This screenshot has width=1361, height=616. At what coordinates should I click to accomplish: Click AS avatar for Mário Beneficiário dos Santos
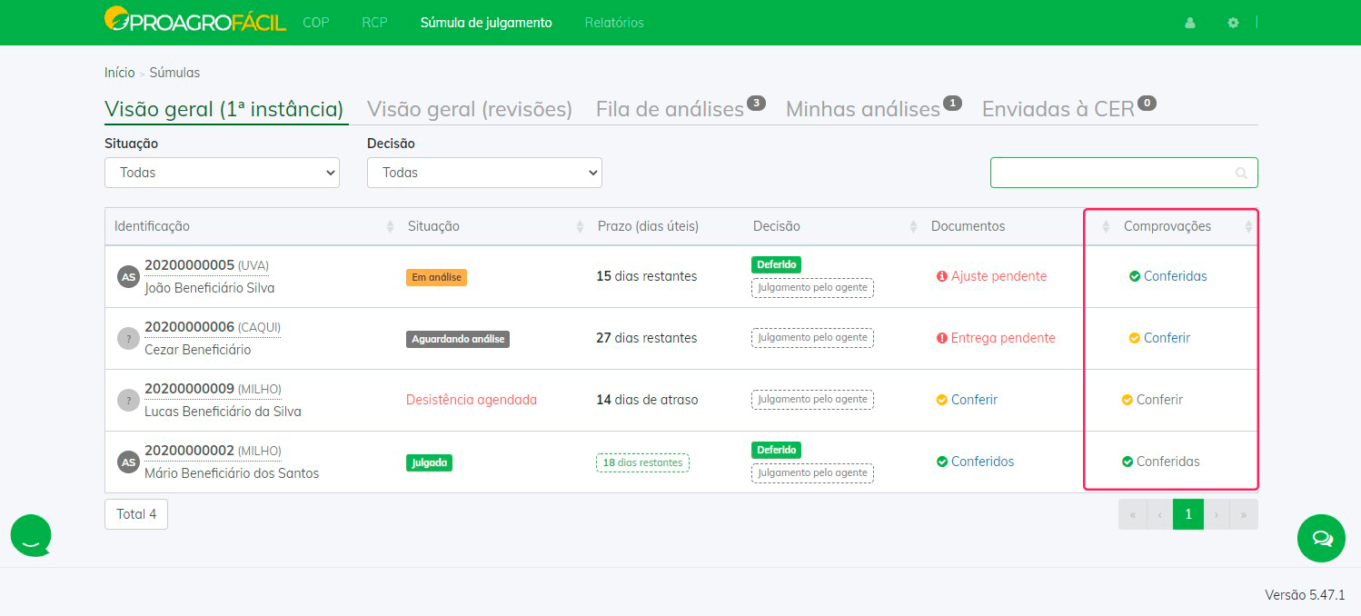click(128, 462)
